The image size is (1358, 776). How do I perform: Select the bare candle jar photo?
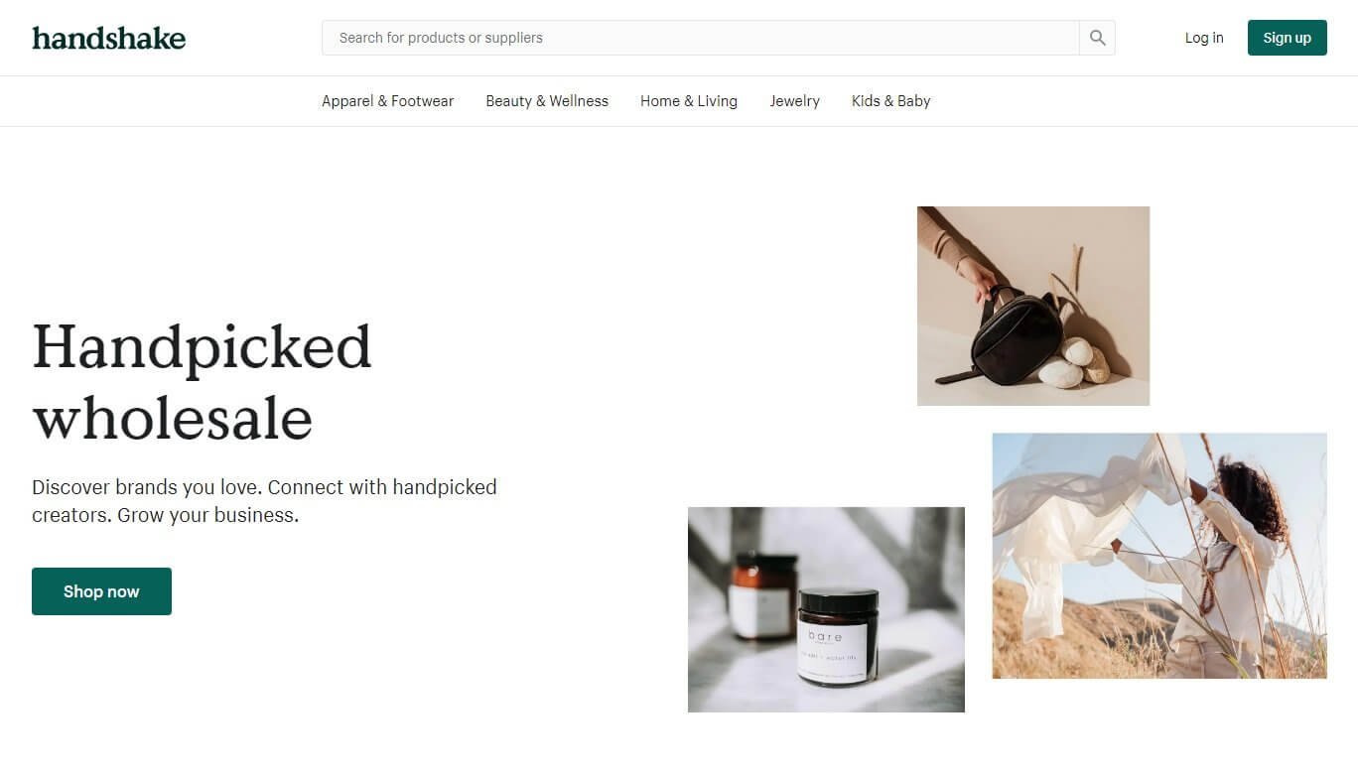(x=826, y=609)
